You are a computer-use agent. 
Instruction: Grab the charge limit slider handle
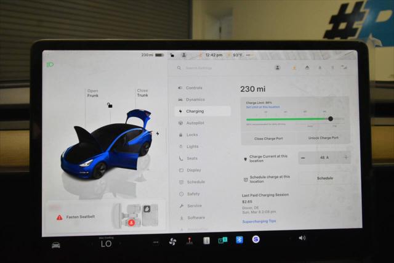(331, 119)
